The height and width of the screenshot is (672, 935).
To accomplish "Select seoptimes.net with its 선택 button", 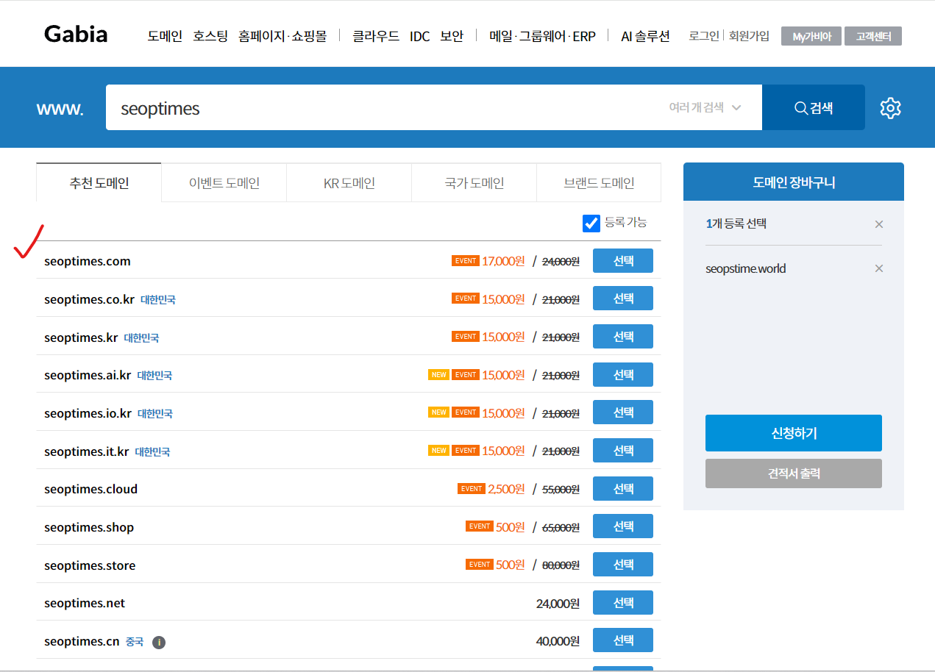I will [623, 603].
